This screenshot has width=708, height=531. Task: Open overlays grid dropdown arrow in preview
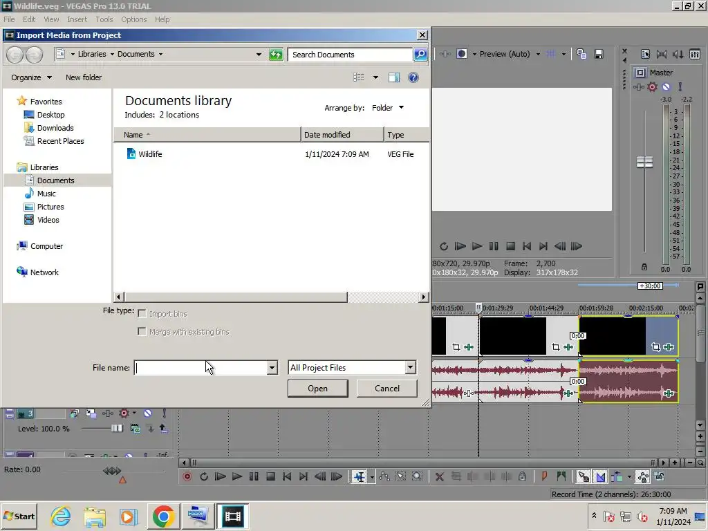(563, 54)
